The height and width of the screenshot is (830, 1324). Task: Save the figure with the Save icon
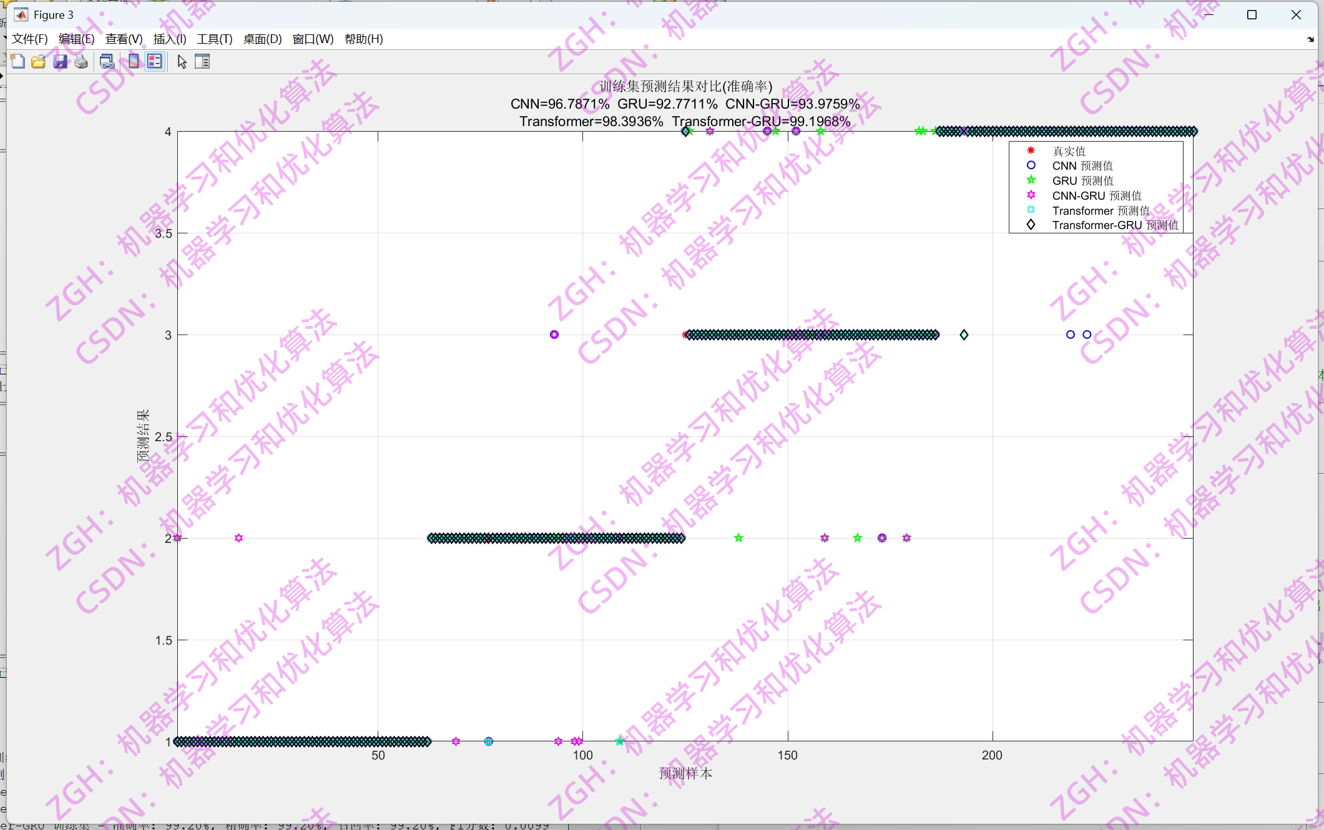tap(60, 61)
